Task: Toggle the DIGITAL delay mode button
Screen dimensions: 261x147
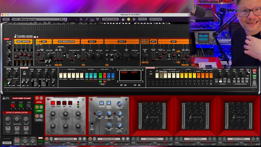Action: pos(102,103)
